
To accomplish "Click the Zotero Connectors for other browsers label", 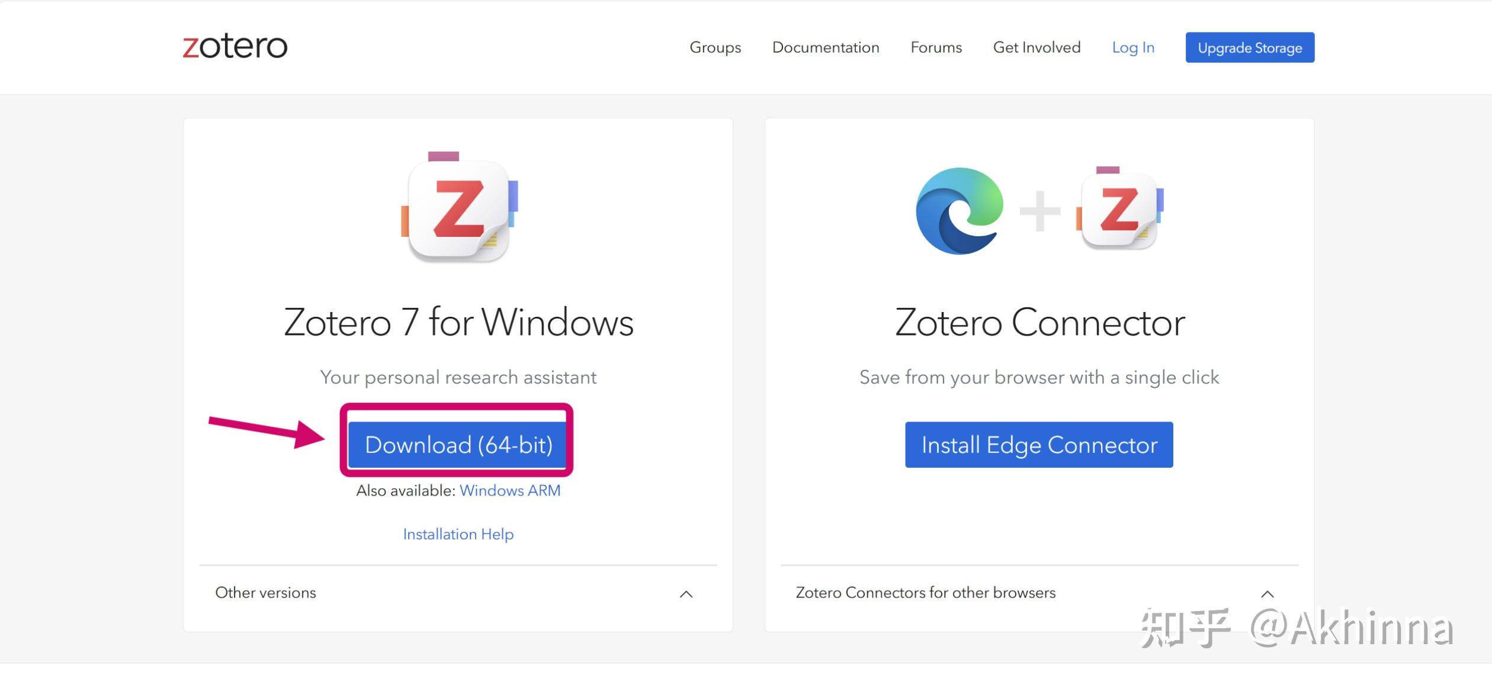I will (x=925, y=592).
